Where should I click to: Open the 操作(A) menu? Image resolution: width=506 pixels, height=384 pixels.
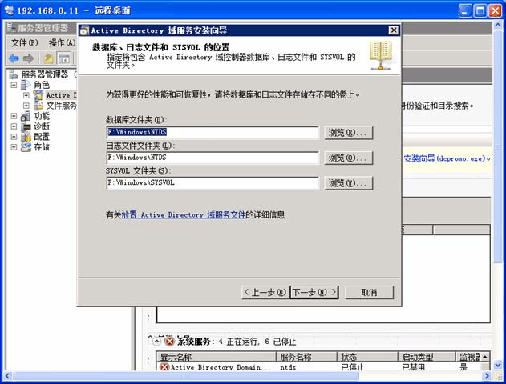click(x=61, y=42)
